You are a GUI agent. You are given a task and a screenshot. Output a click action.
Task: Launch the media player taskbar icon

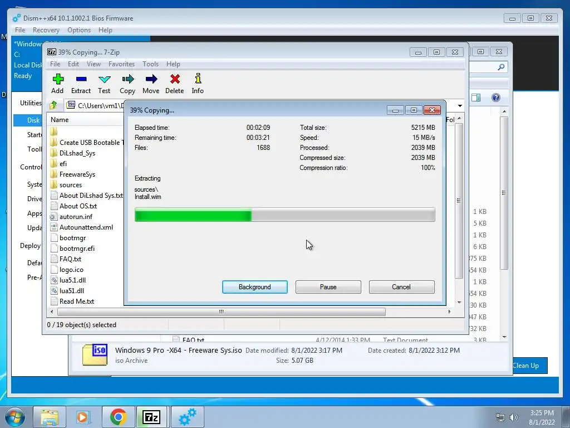(82, 417)
